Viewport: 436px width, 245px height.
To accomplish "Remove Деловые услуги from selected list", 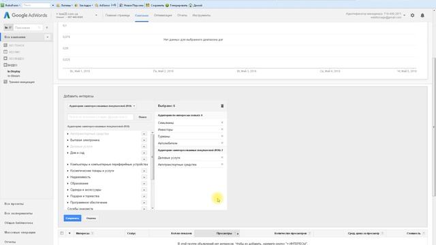I will pyautogui.click(x=222, y=157).
